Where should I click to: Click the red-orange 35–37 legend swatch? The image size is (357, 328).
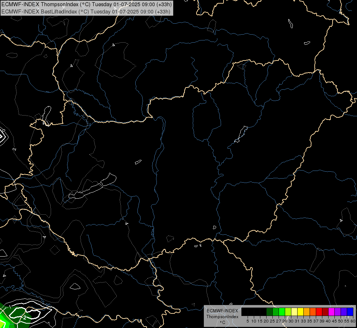click(313, 312)
